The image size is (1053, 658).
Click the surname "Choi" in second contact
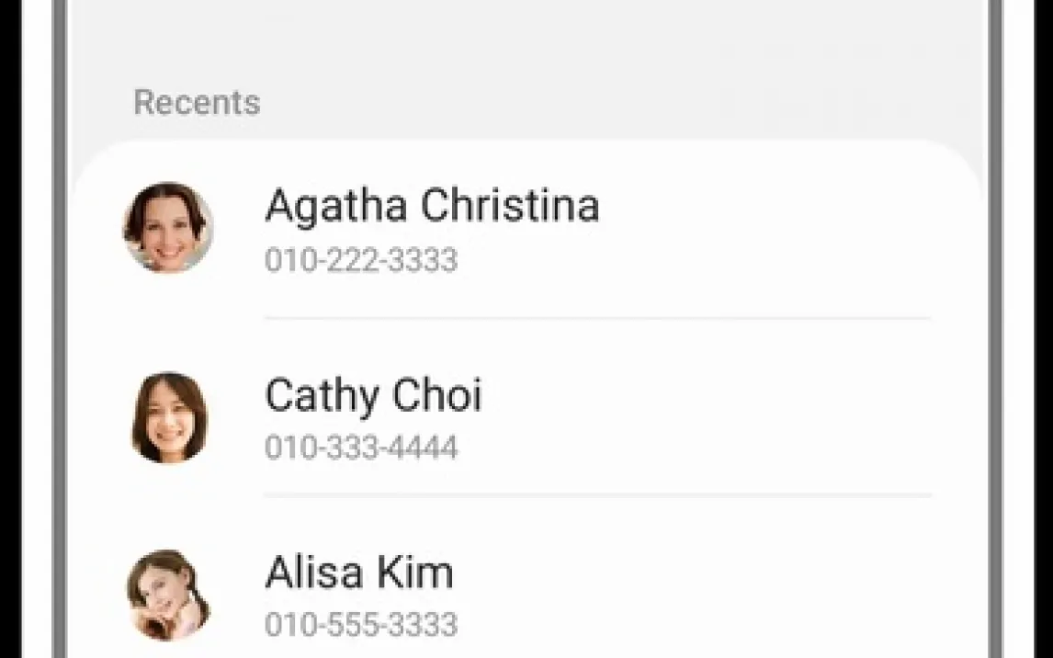tap(439, 395)
